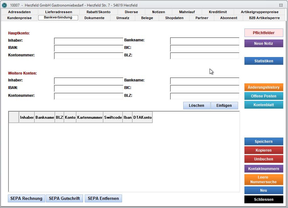The width and height of the screenshot is (288, 208).
Task: Click the Einfügen button
Action: 224,106
